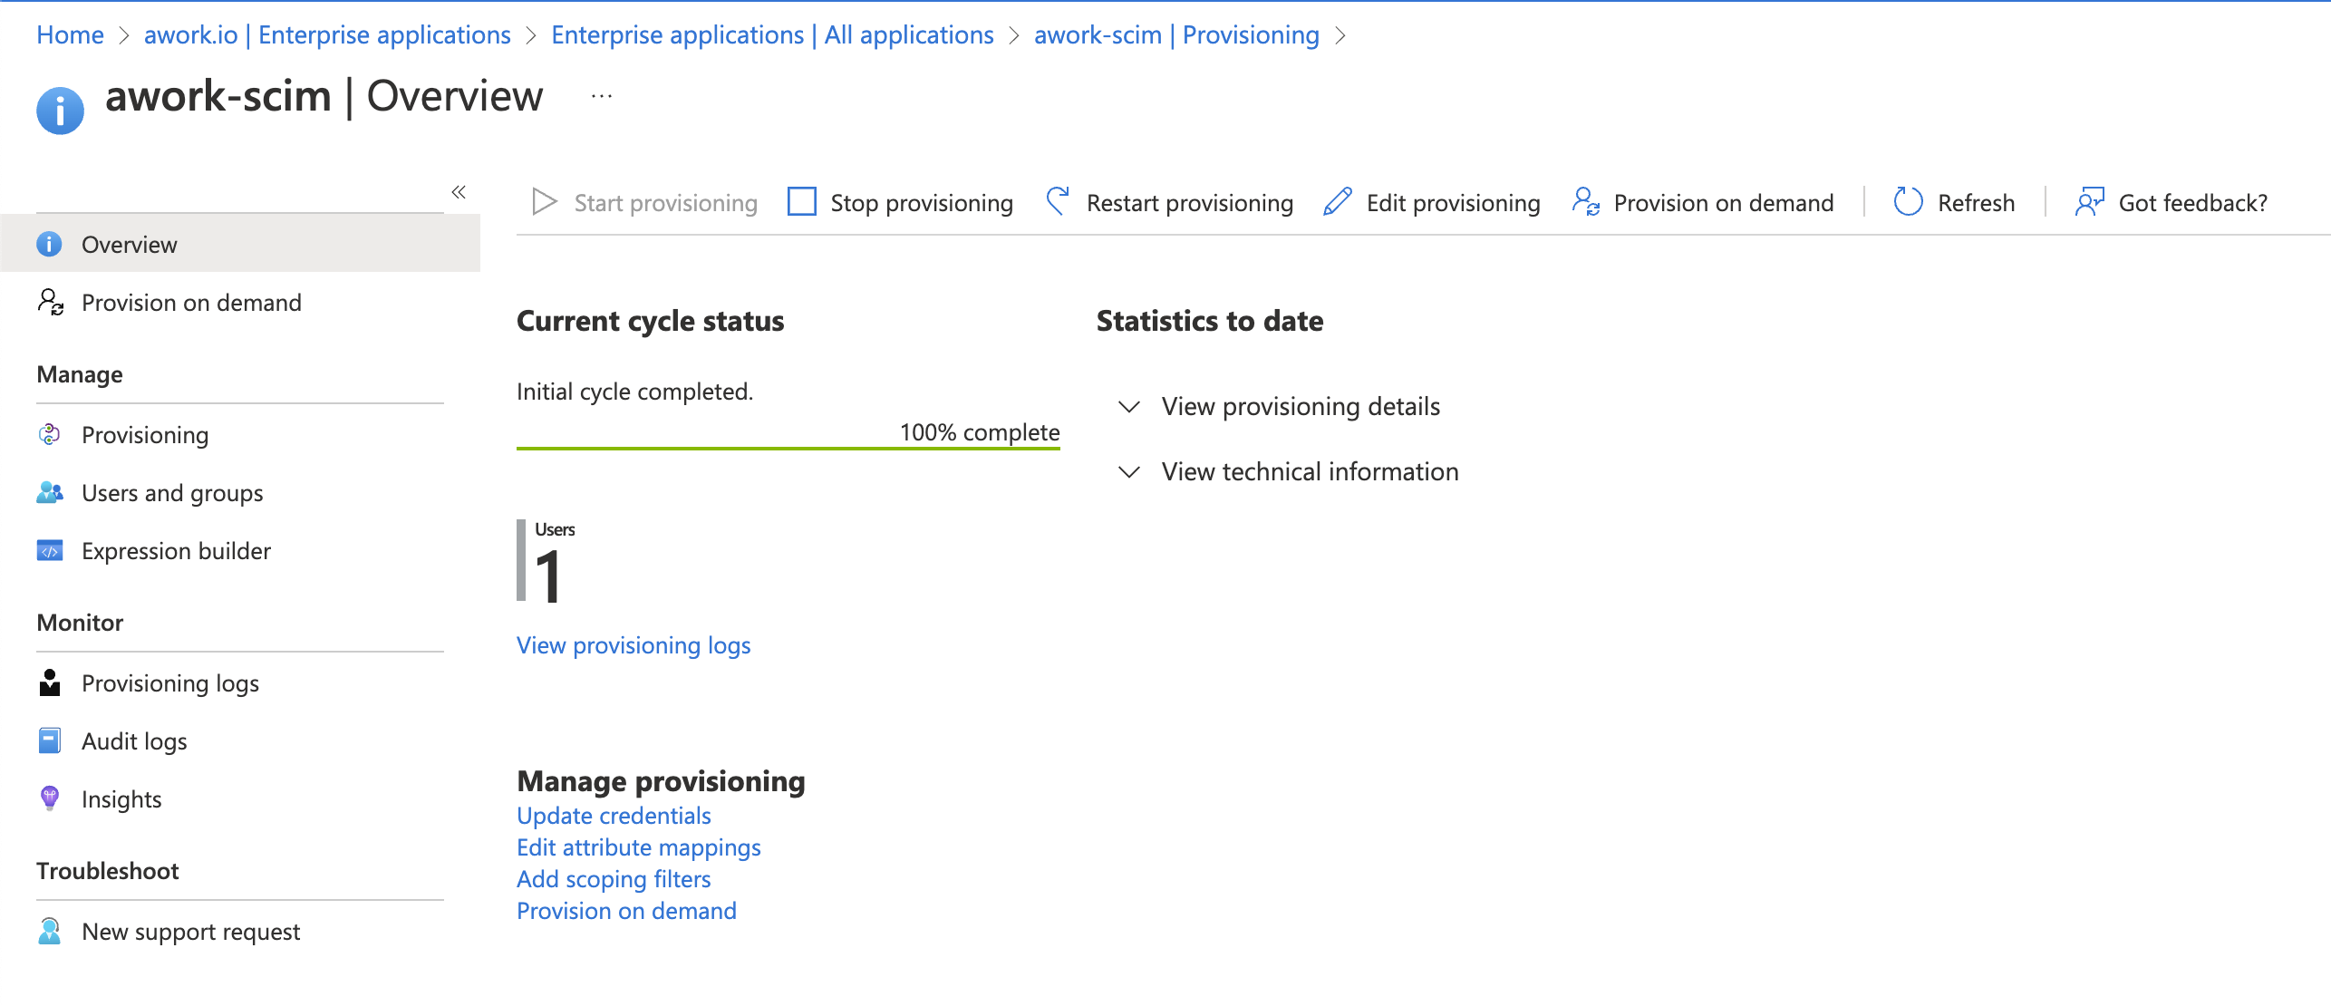This screenshot has height=1006, width=2331.
Task: Click the Audit logs notebook icon
Action: tap(50, 740)
